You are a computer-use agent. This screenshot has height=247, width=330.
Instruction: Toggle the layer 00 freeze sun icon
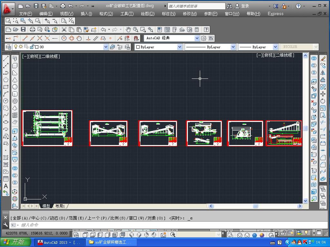tap(21, 47)
